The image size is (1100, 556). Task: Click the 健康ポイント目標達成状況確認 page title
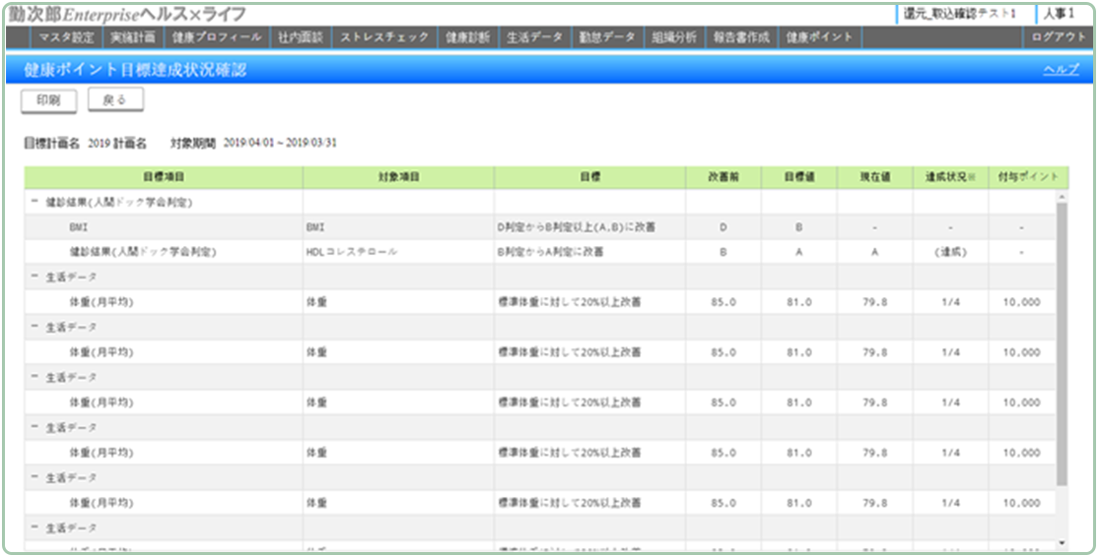pos(135,71)
